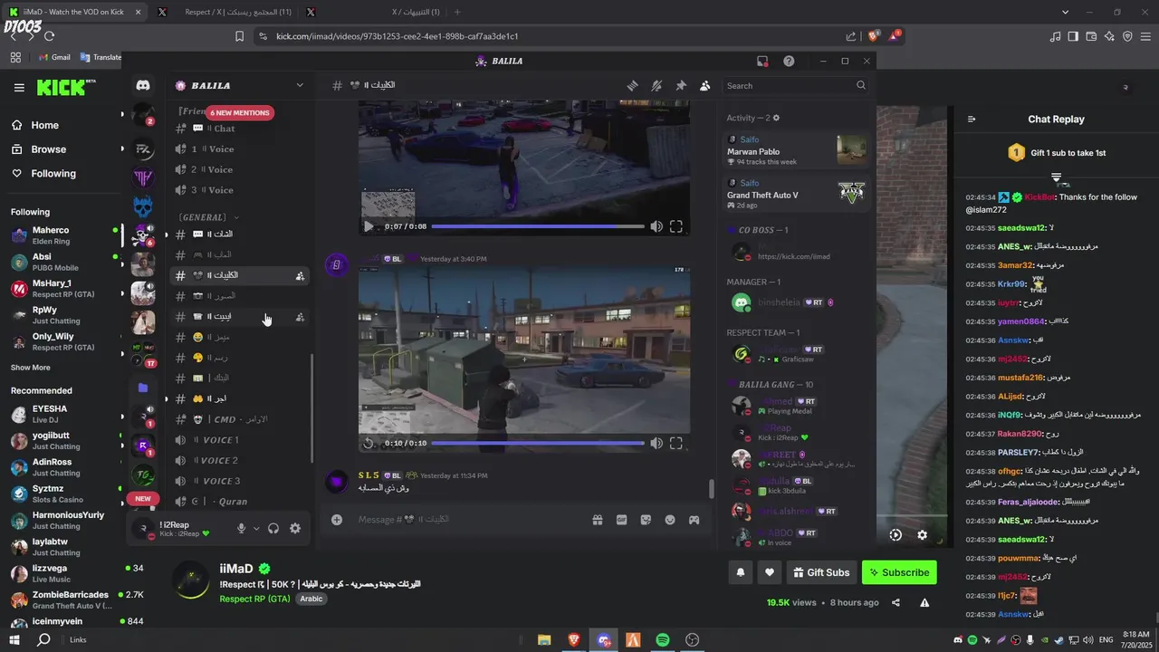1159x652 pixels.
Task: Open sticker picker in message bar
Action: (646, 520)
